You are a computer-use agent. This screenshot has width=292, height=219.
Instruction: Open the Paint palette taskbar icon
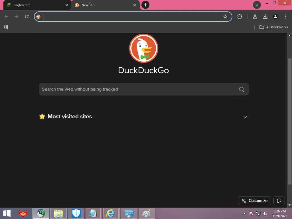(147, 213)
